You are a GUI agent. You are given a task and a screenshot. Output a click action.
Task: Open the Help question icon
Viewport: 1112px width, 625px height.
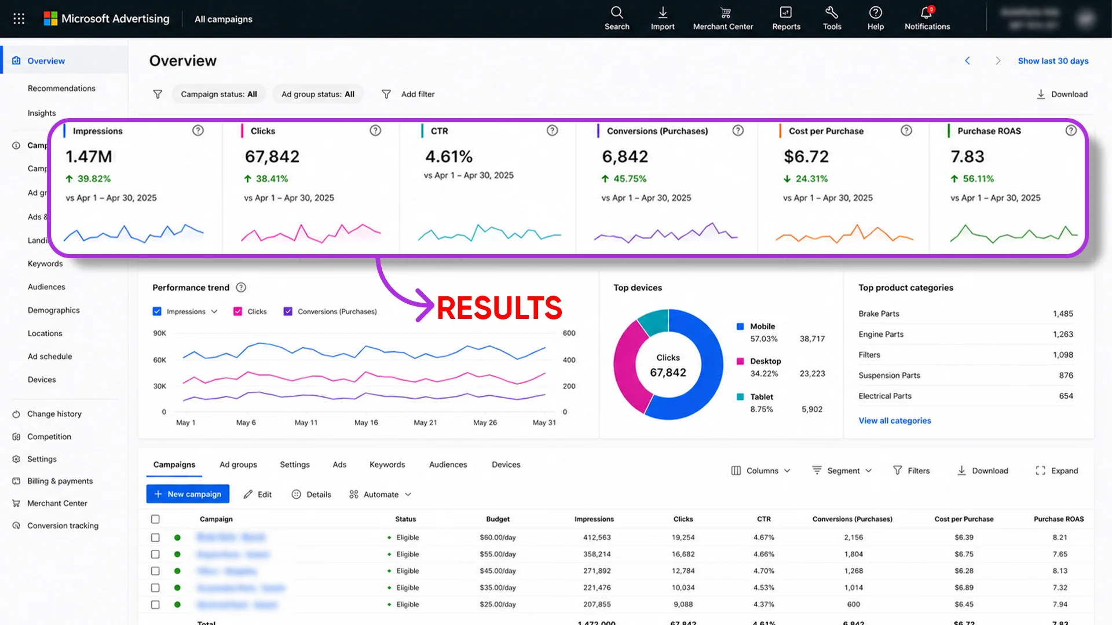tap(875, 19)
